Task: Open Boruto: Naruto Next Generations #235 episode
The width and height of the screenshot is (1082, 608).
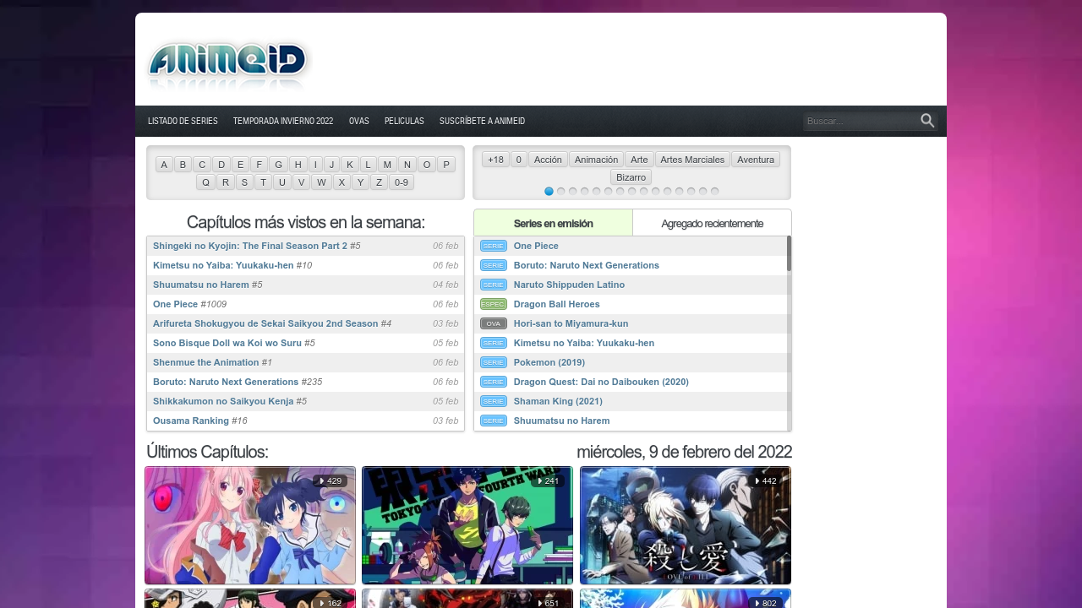Action: pos(238,382)
